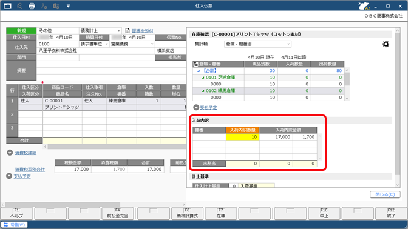Click the document icon beside 証憑を添付

[127, 31]
